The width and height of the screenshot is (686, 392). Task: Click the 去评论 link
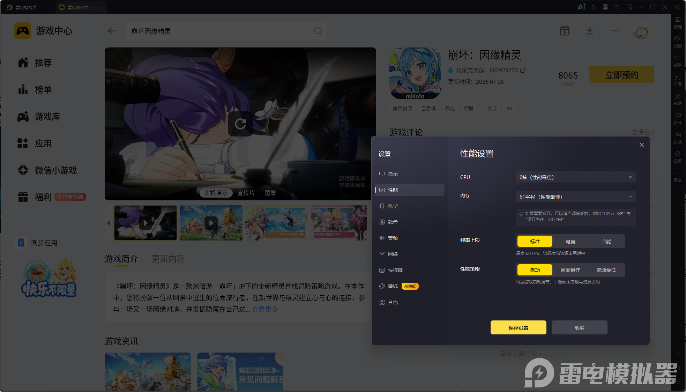[x=643, y=132]
